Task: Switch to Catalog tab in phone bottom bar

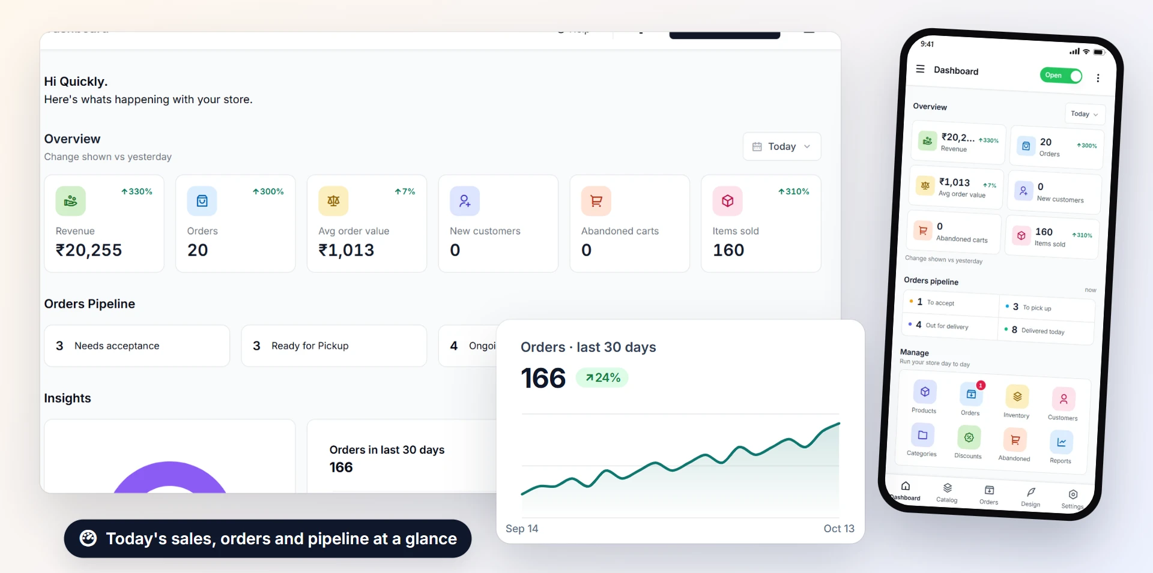Action: point(947,493)
